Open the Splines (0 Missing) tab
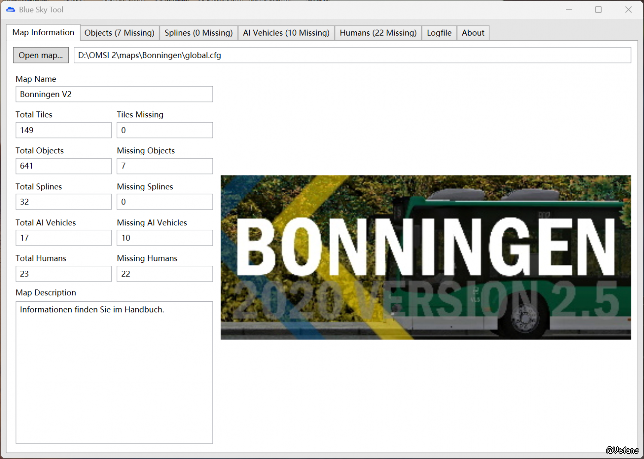This screenshot has height=459, width=644. (x=198, y=33)
